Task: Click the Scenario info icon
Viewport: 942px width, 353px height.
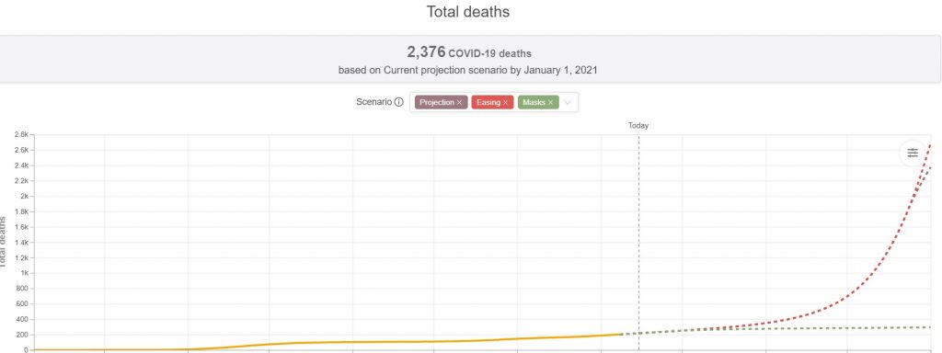Action: click(398, 102)
